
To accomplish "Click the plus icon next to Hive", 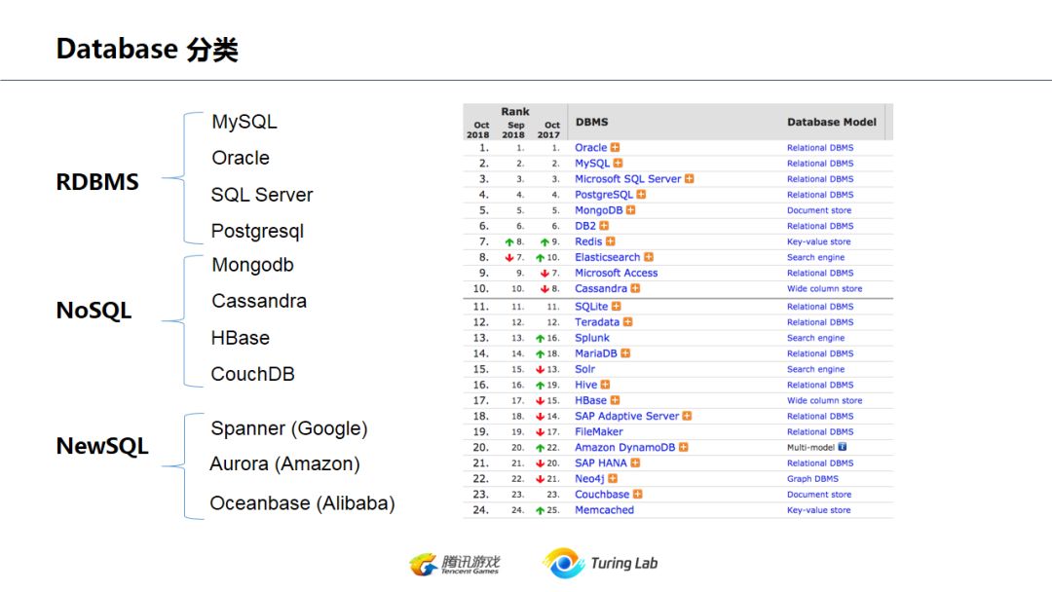I will click(605, 385).
